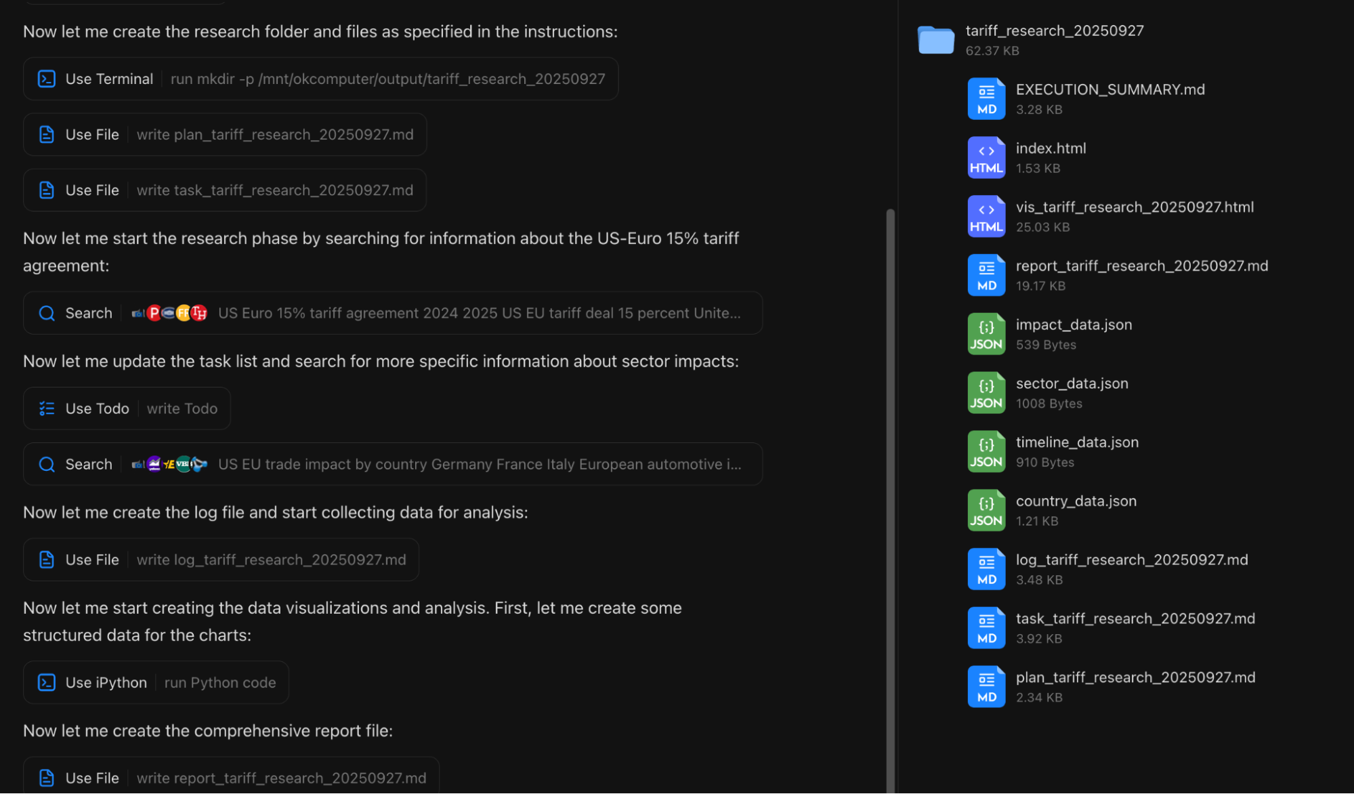Expand the mkdir terminal command step
The image size is (1354, 794).
387,79
